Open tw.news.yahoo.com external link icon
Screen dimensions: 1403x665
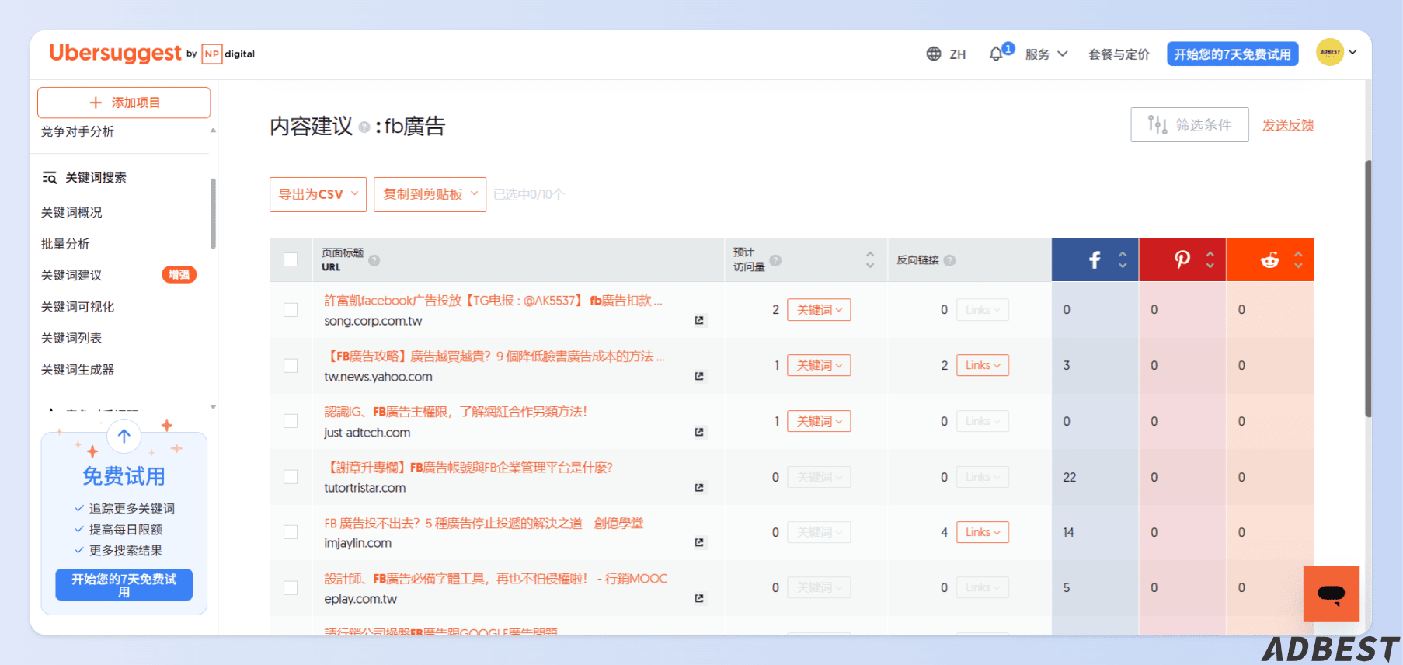[x=699, y=376]
